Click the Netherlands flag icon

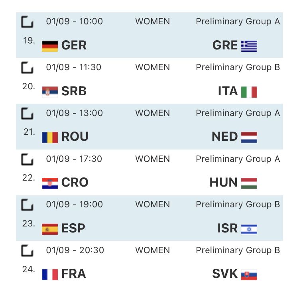point(249,138)
